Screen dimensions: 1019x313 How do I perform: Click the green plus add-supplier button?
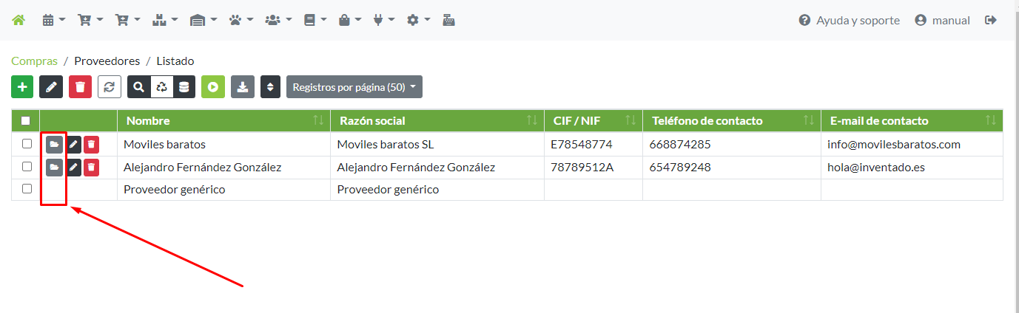22,87
